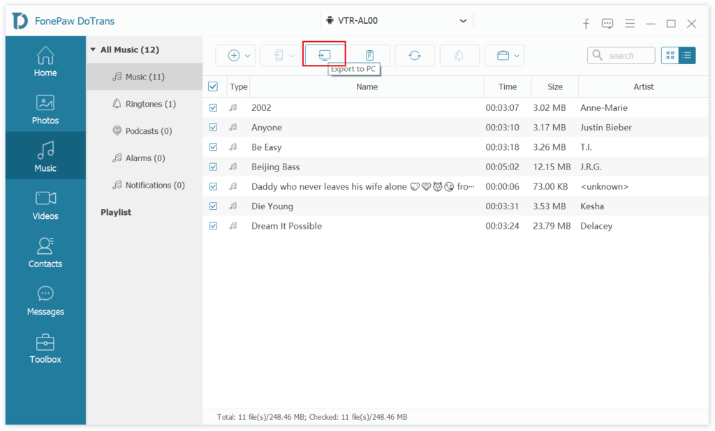The image size is (715, 431).
Task: Sort by the Type column header
Action: pos(239,86)
